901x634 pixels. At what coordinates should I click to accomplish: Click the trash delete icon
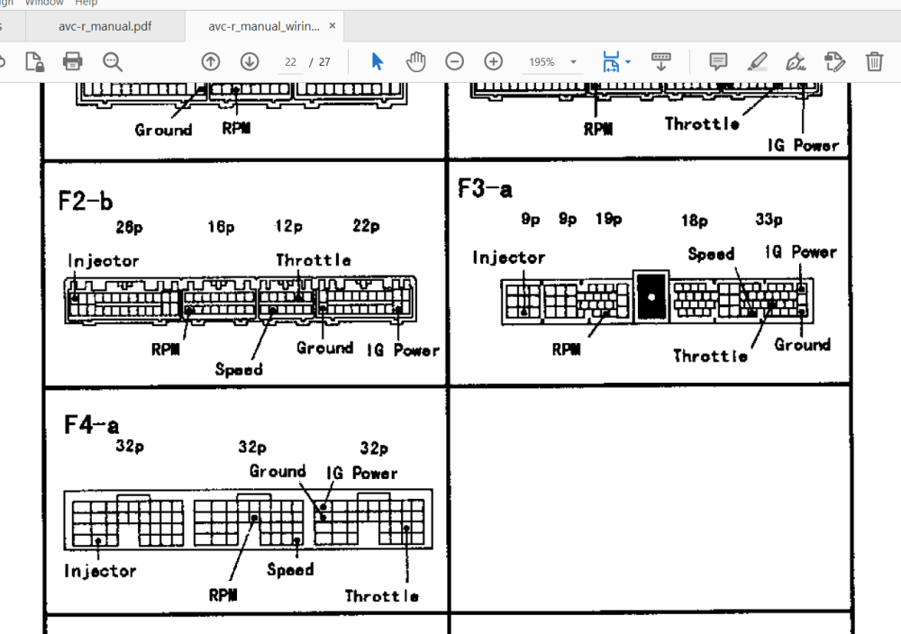coord(874,61)
